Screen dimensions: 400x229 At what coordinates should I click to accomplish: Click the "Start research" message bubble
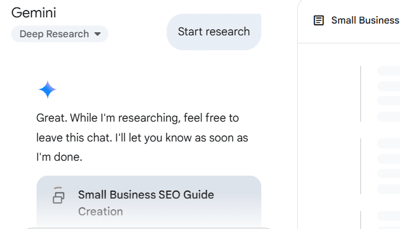(x=214, y=32)
